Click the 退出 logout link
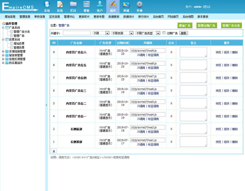Viewport: 245px width, 191px height. (206, 7)
